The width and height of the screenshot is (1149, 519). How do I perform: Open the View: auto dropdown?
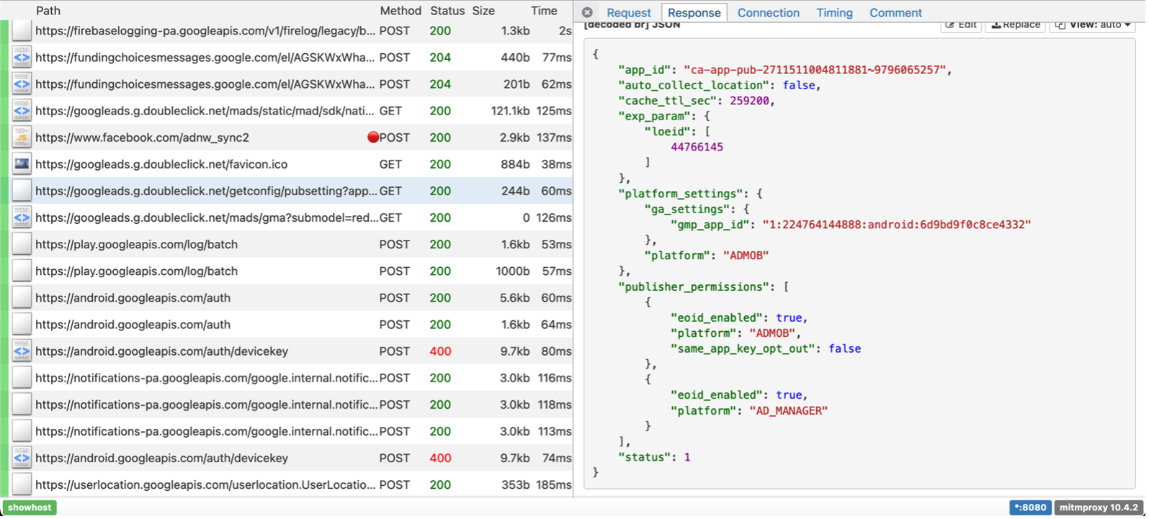1092,25
